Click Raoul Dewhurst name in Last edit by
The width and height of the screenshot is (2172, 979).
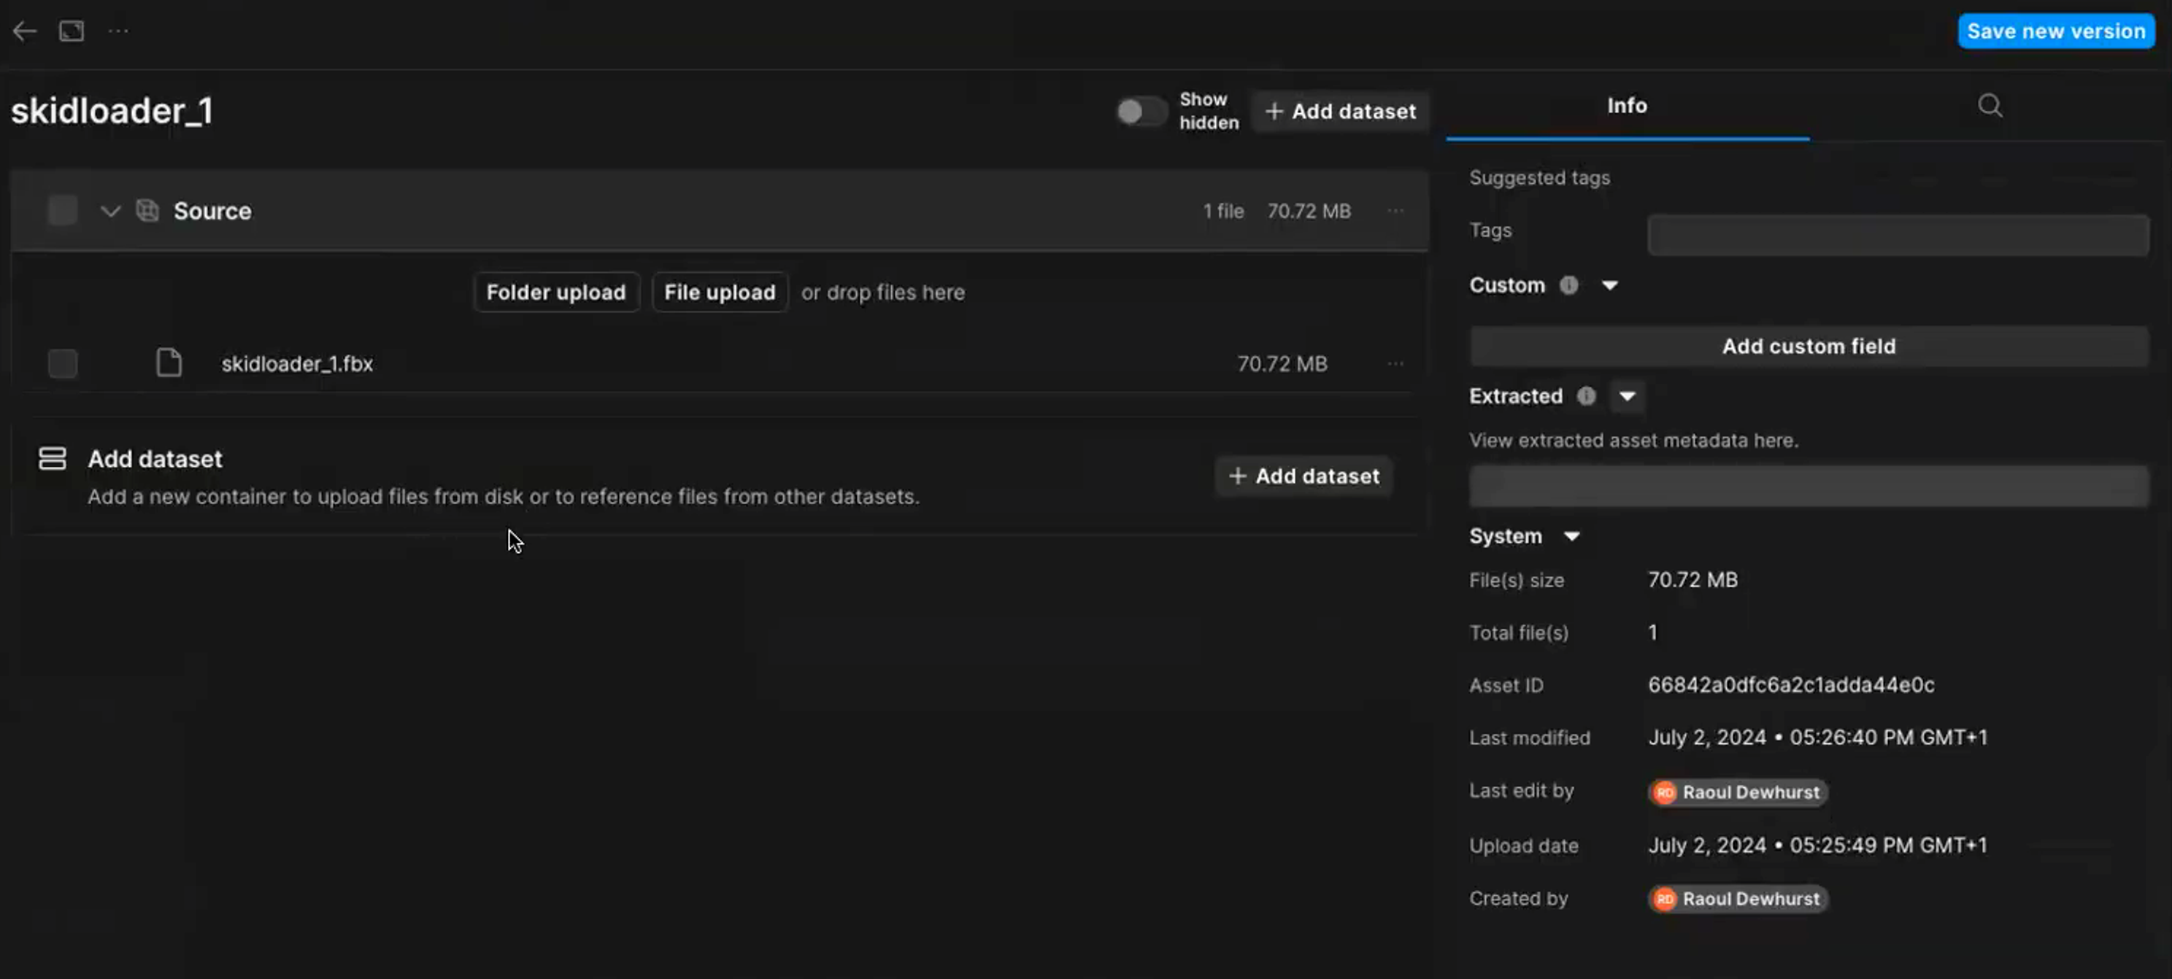(1750, 792)
